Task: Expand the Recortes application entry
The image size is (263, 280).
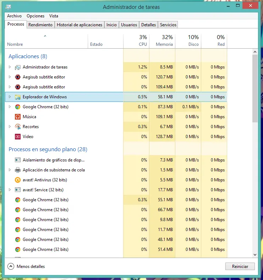Action: tap(10, 127)
